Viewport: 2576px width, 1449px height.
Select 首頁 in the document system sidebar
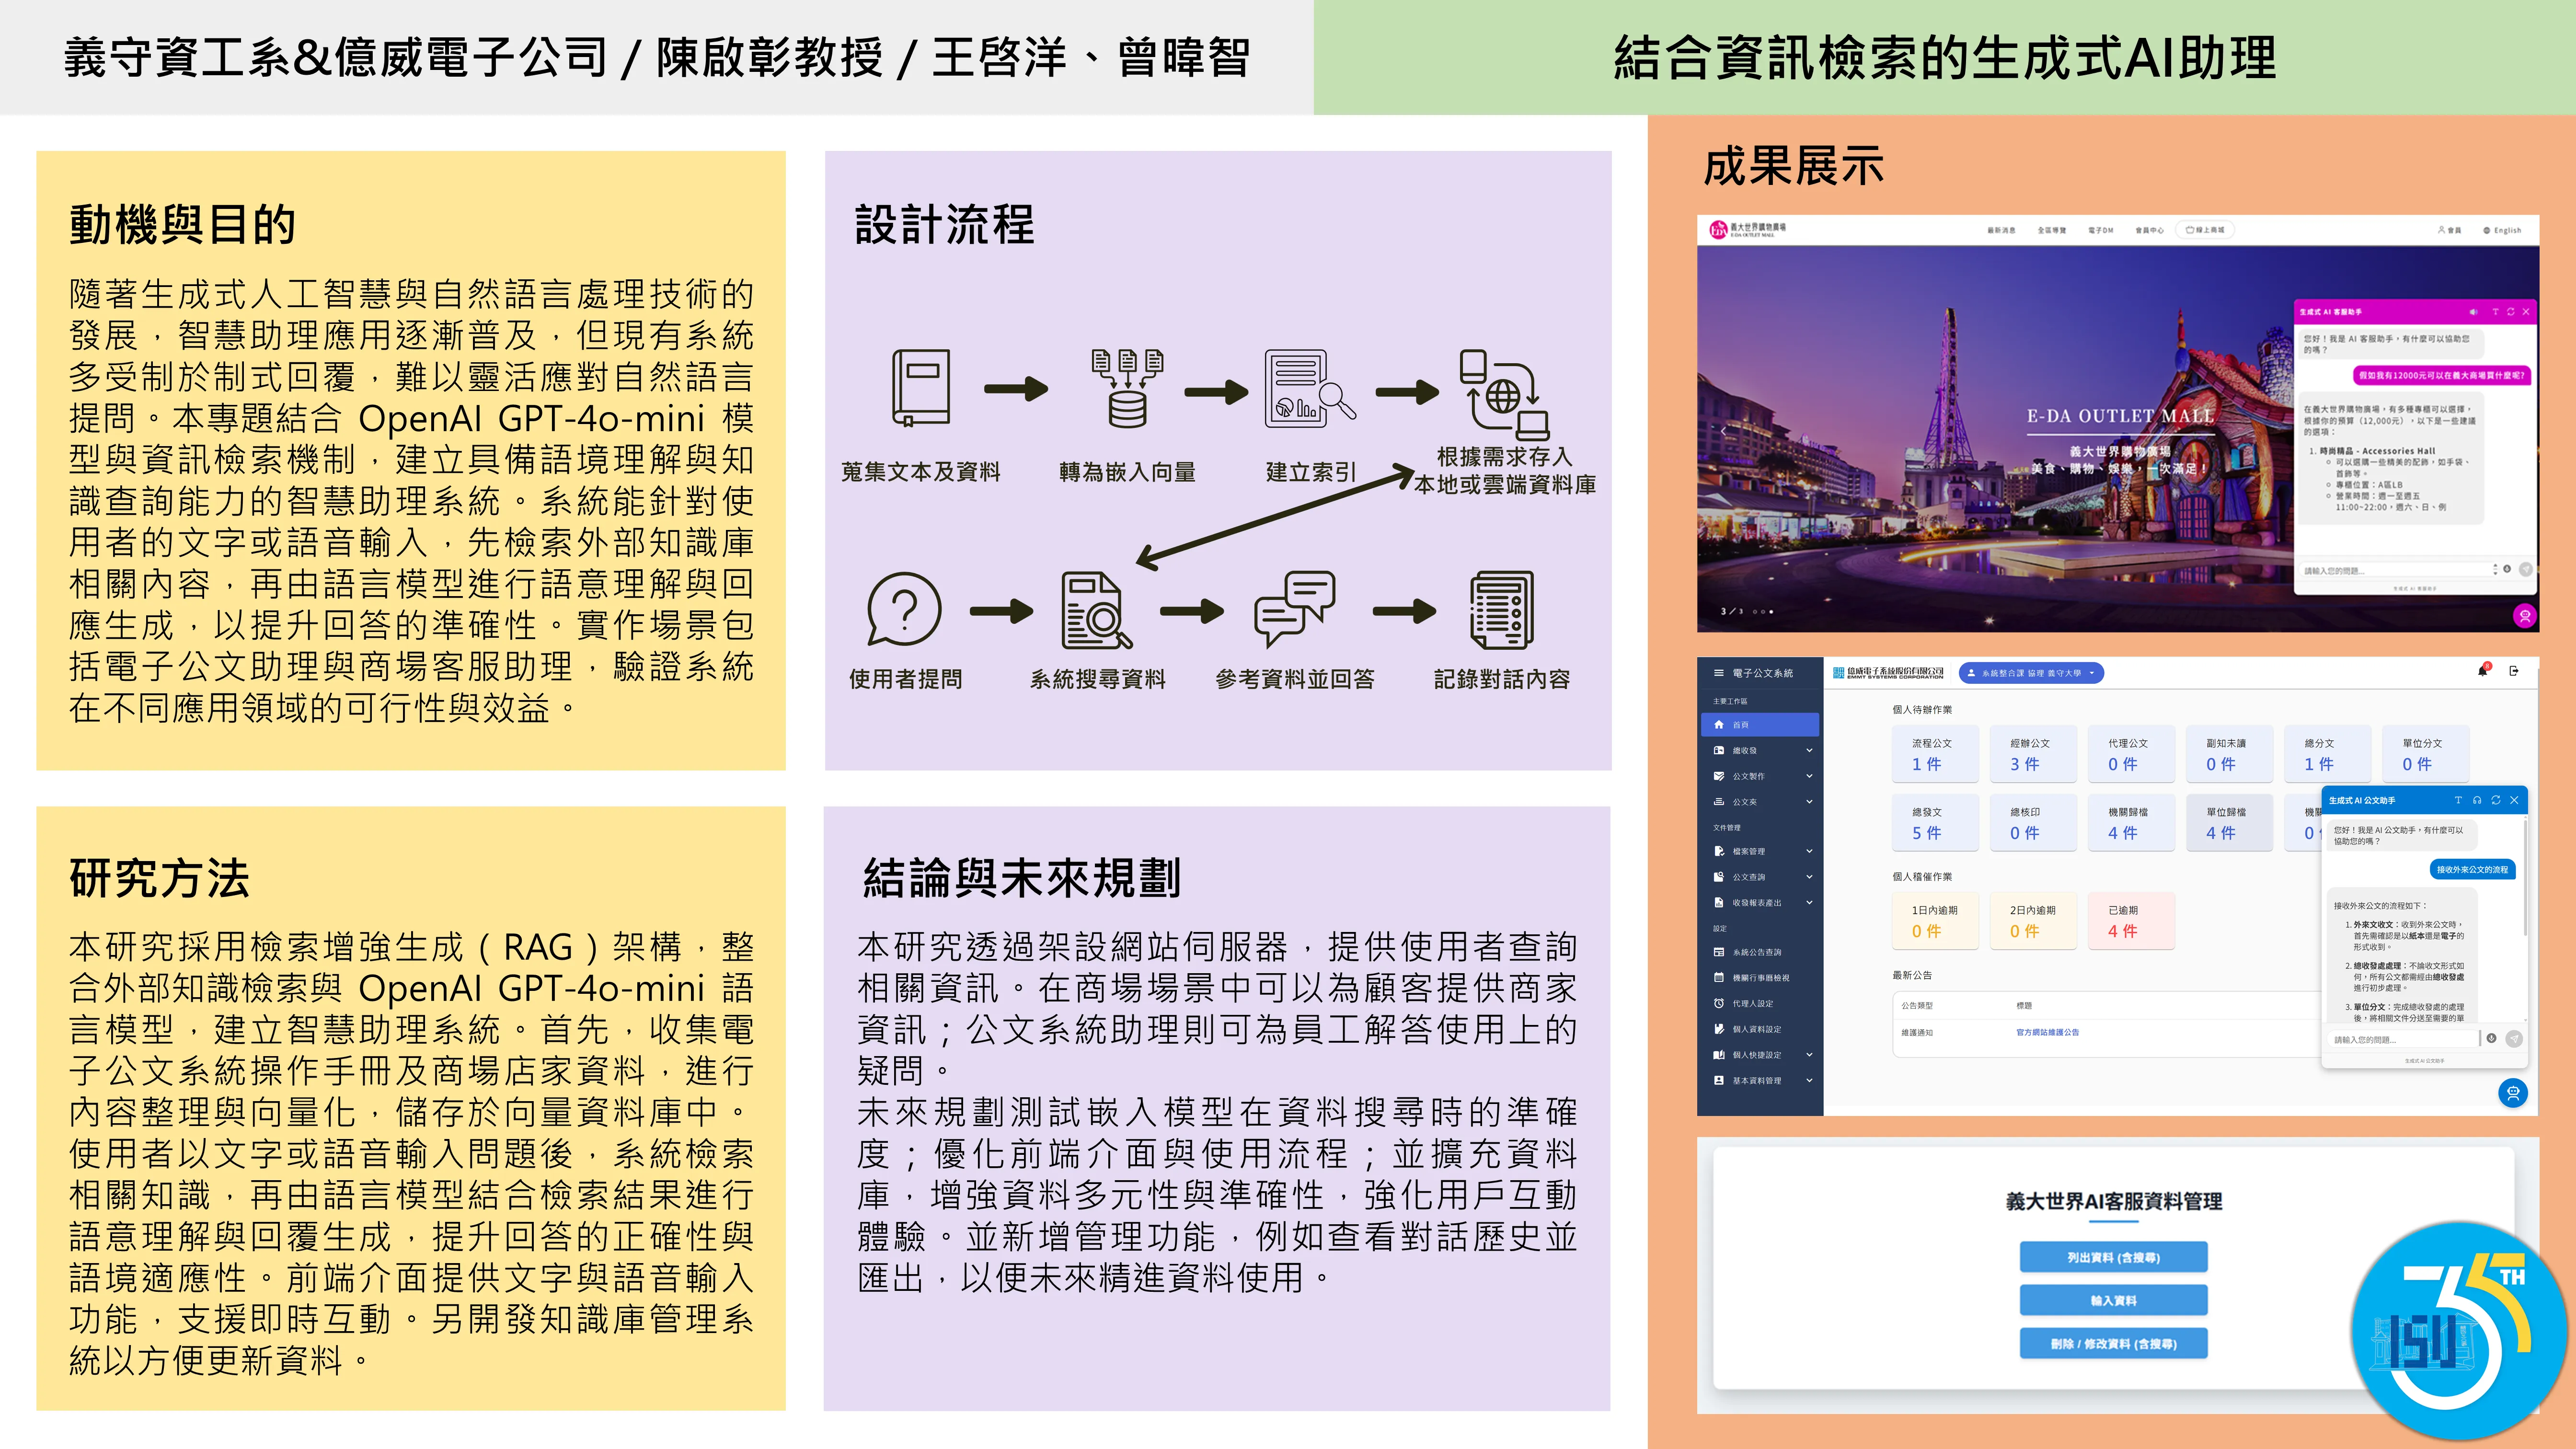click(x=1759, y=725)
